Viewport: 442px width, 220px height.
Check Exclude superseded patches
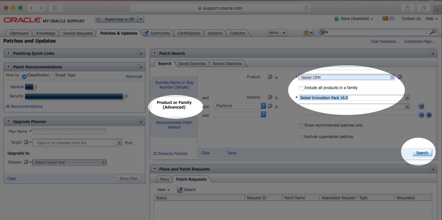coord(301,137)
